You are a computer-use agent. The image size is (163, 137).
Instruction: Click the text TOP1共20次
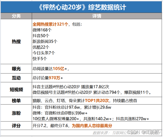97,101
